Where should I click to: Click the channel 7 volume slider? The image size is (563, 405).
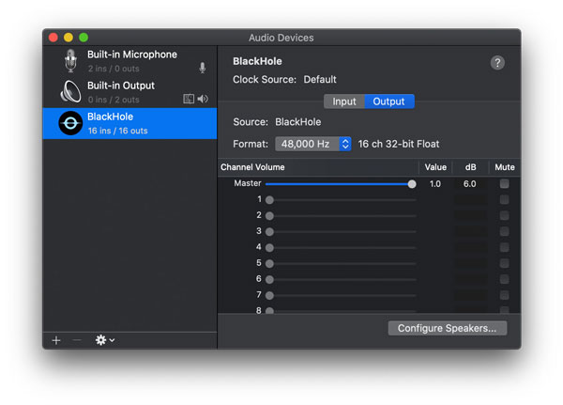[x=341, y=296]
